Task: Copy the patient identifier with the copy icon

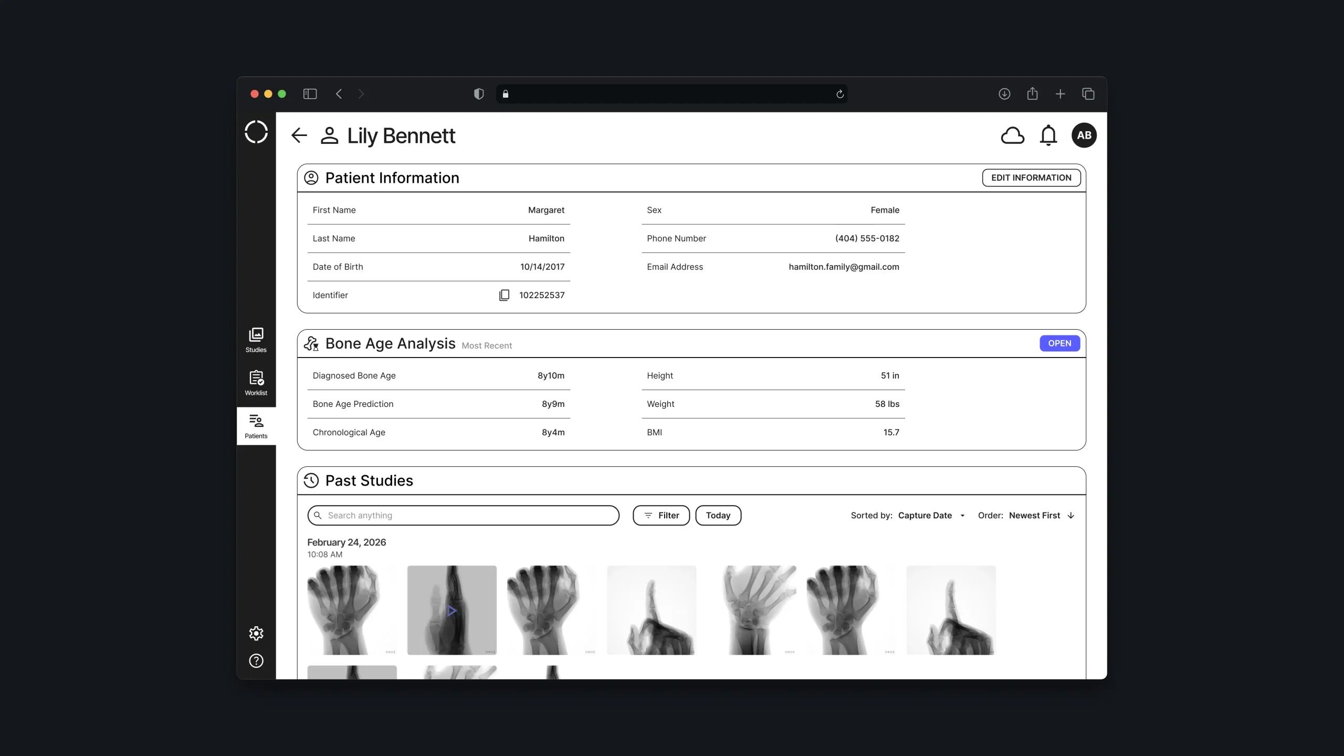Action: pos(504,295)
